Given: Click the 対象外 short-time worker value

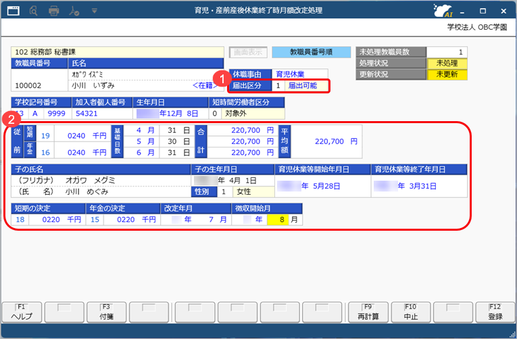Looking at the screenshot, I should [x=236, y=114].
